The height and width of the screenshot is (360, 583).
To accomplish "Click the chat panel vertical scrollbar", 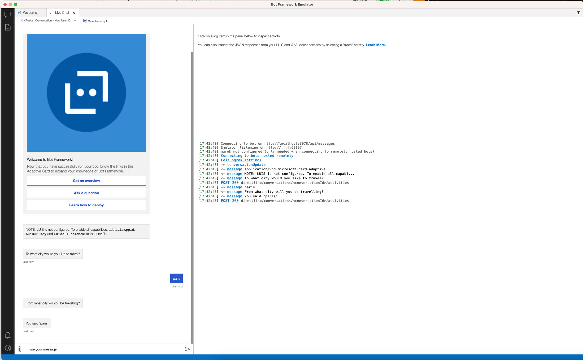I will [192, 185].
